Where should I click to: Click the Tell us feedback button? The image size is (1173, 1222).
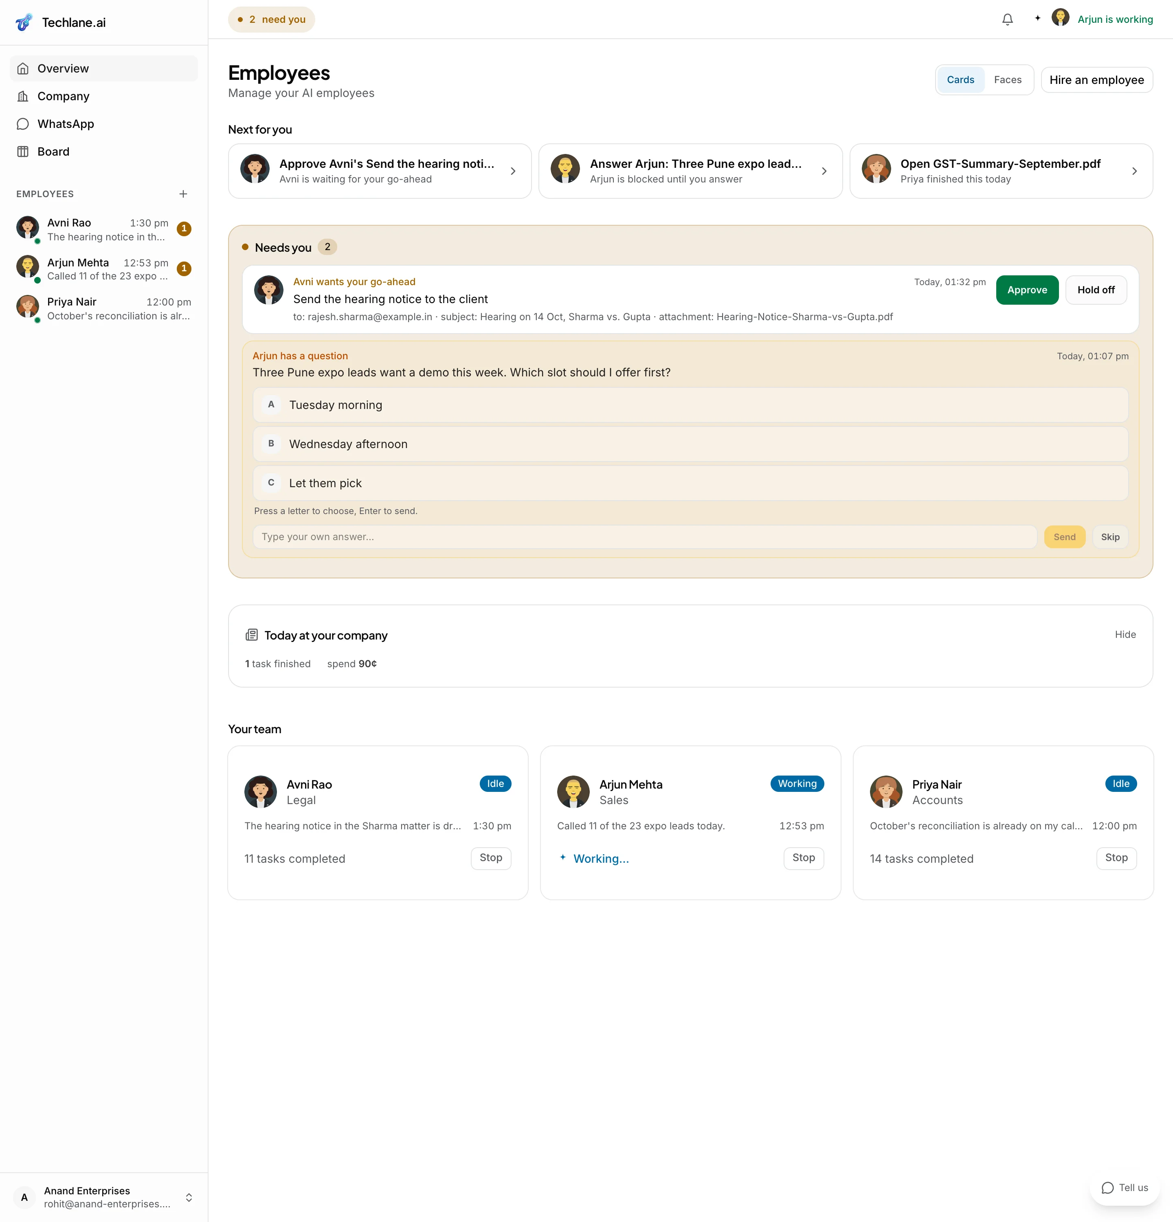coord(1125,1188)
